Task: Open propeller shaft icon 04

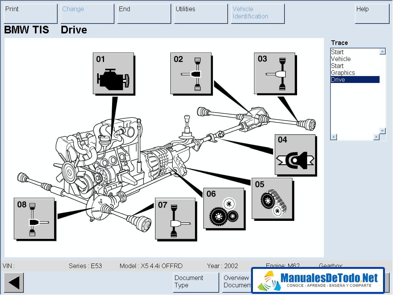Action: coord(295,155)
